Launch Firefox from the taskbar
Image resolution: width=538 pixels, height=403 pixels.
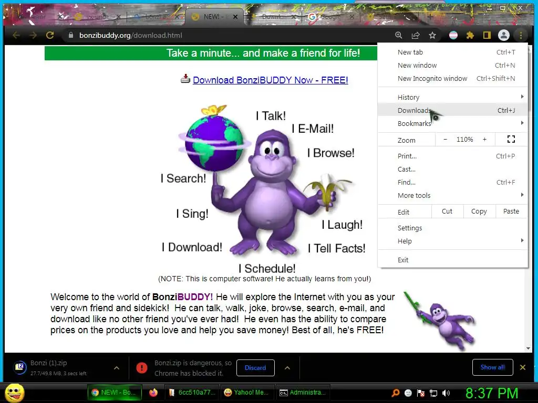pos(153,393)
